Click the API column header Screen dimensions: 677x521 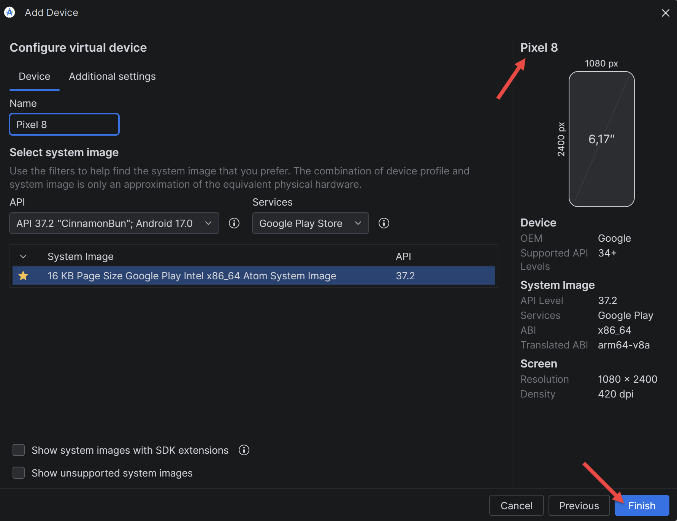pos(403,257)
